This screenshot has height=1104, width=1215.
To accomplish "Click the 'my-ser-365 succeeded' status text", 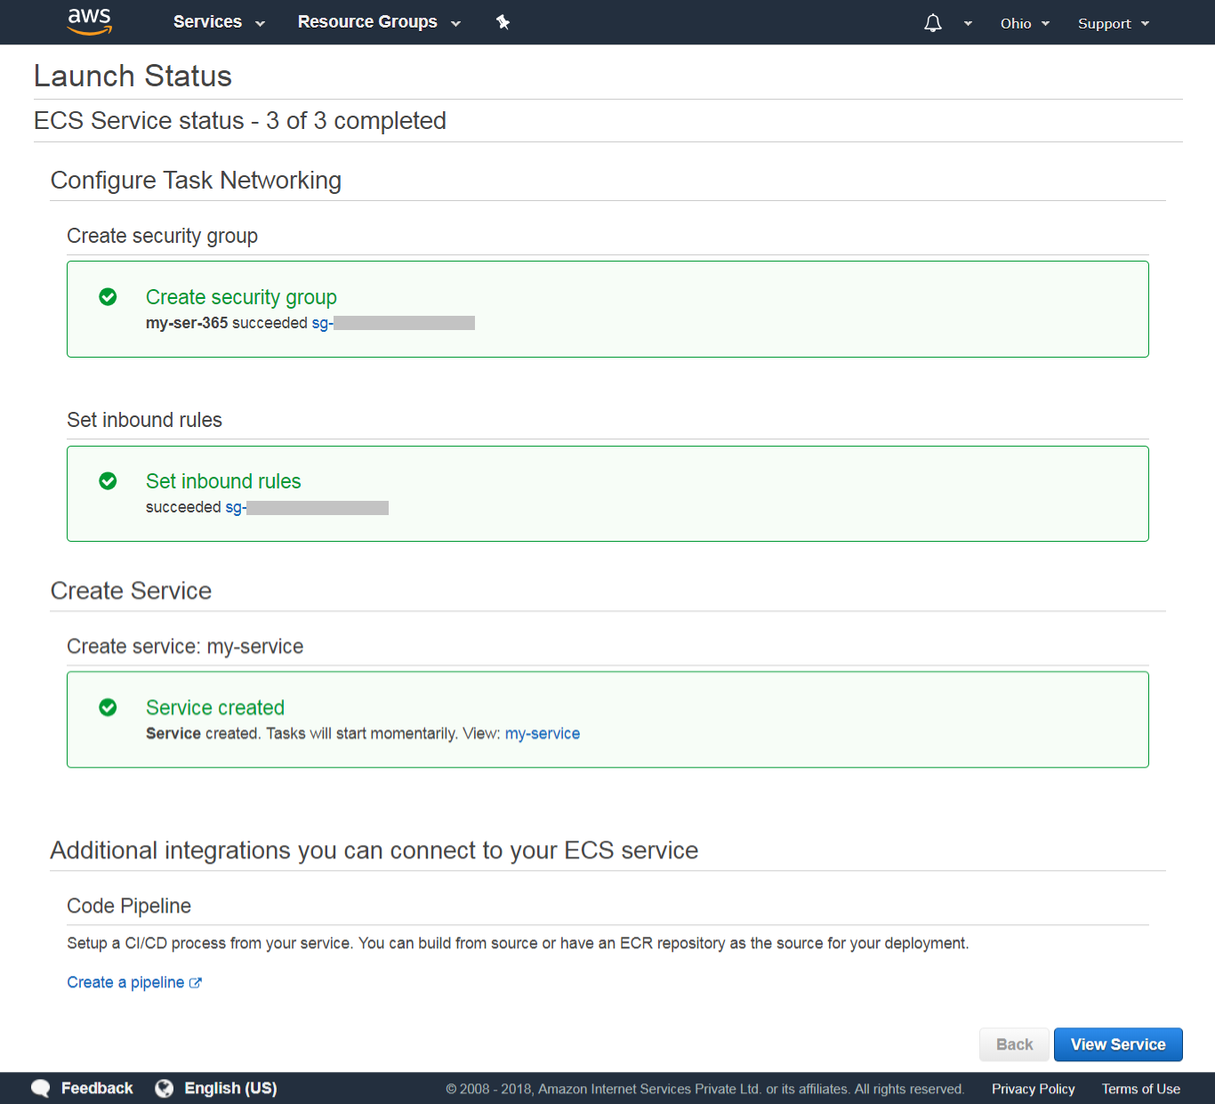I will click(x=227, y=323).
